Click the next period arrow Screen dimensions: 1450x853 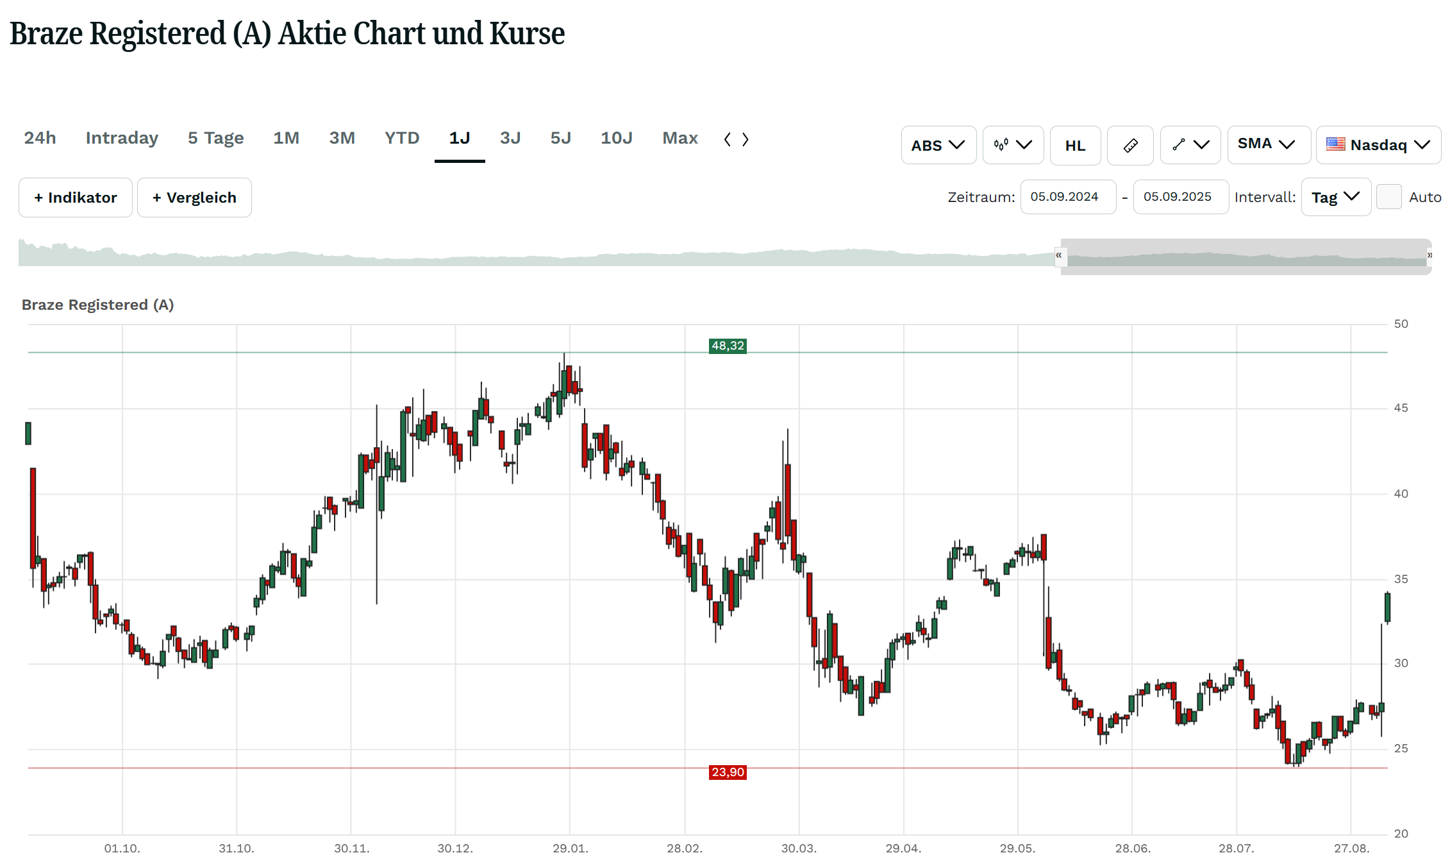tap(745, 139)
